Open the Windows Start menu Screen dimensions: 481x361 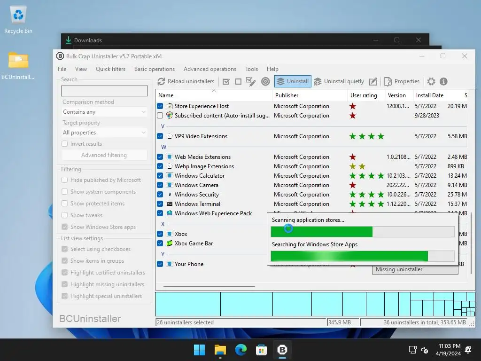pos(199,350)
